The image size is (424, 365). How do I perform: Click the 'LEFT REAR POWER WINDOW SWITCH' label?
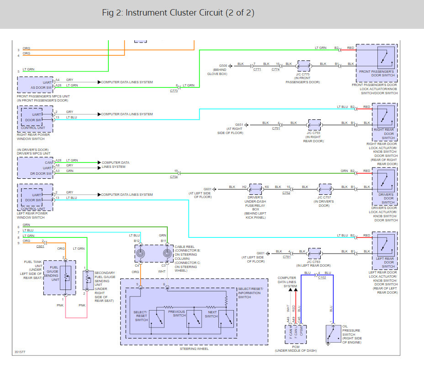32,215
